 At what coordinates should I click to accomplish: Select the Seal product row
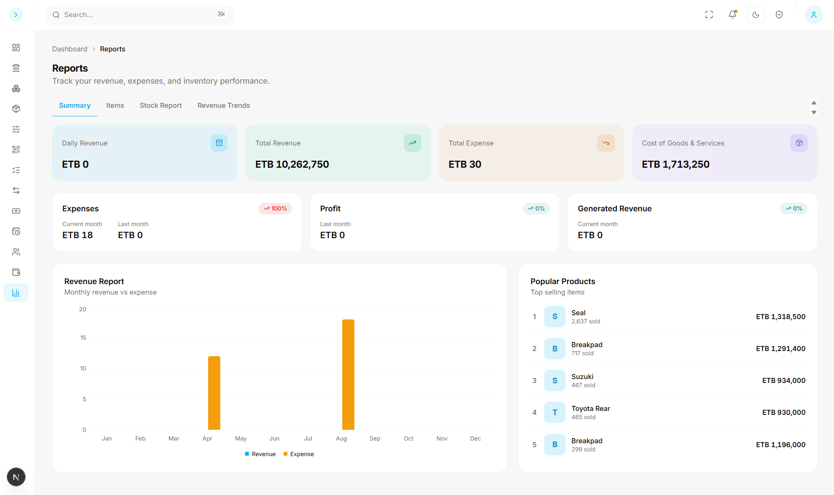click(668, 316)
